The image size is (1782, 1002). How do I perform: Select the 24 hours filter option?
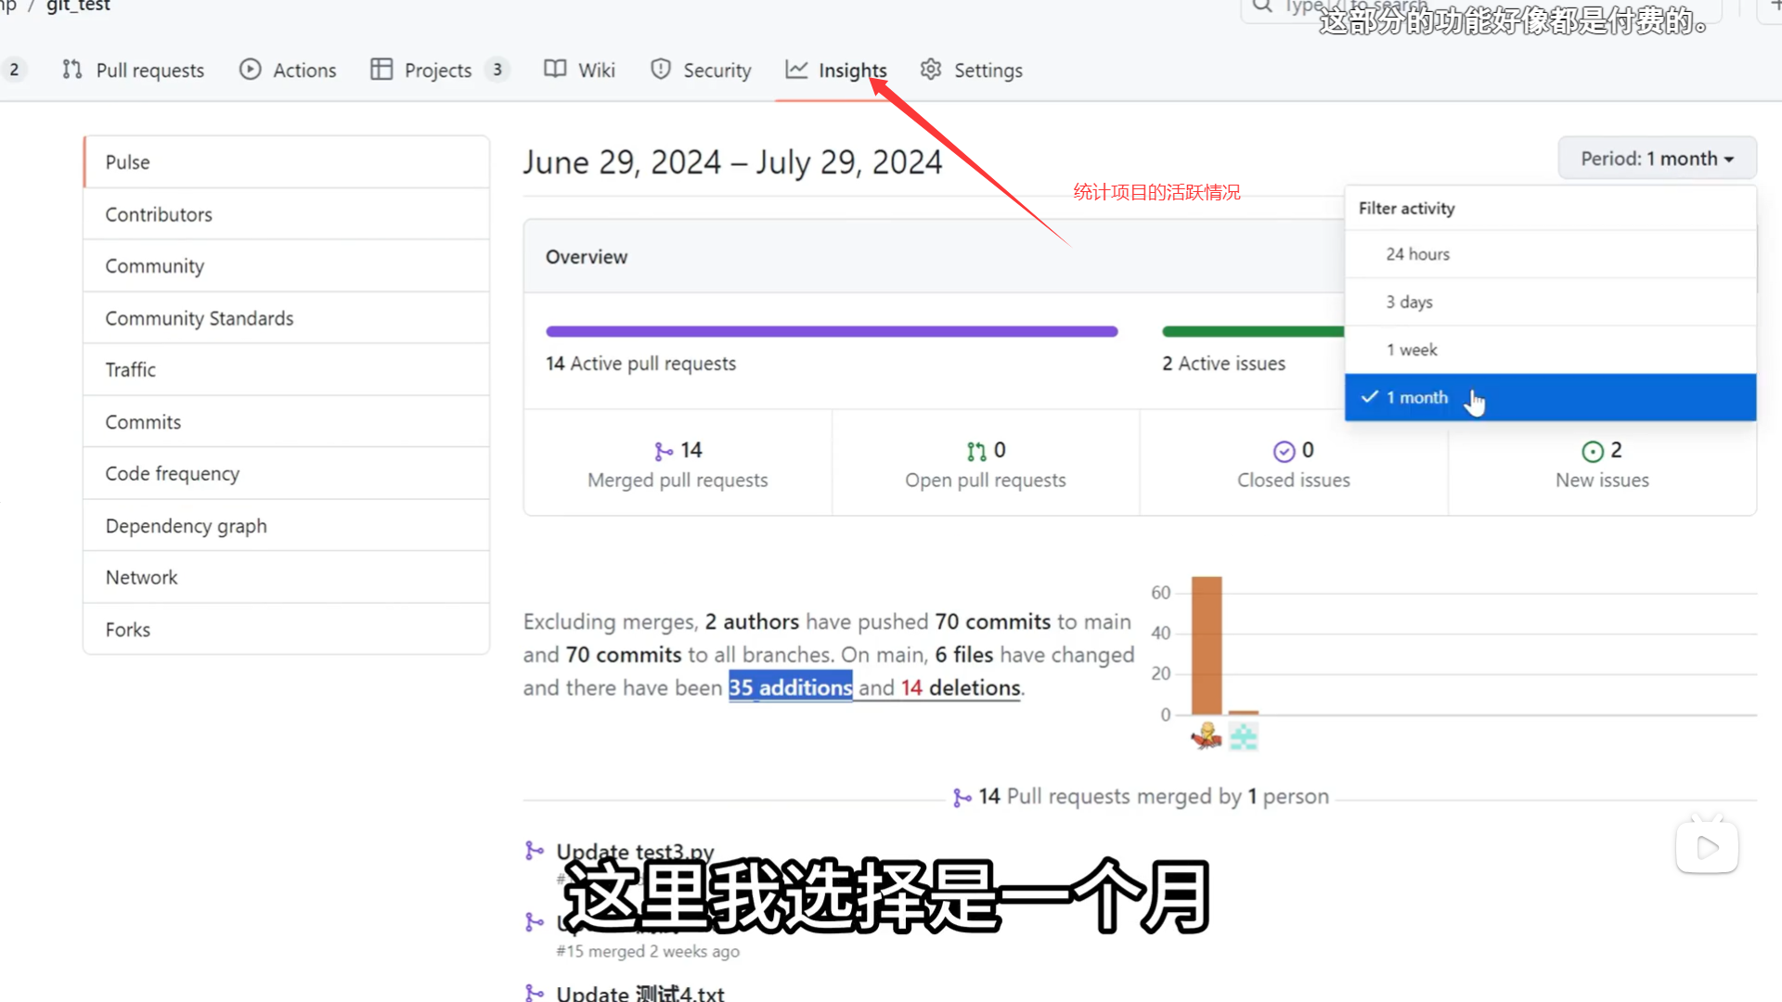(1417, 254)
